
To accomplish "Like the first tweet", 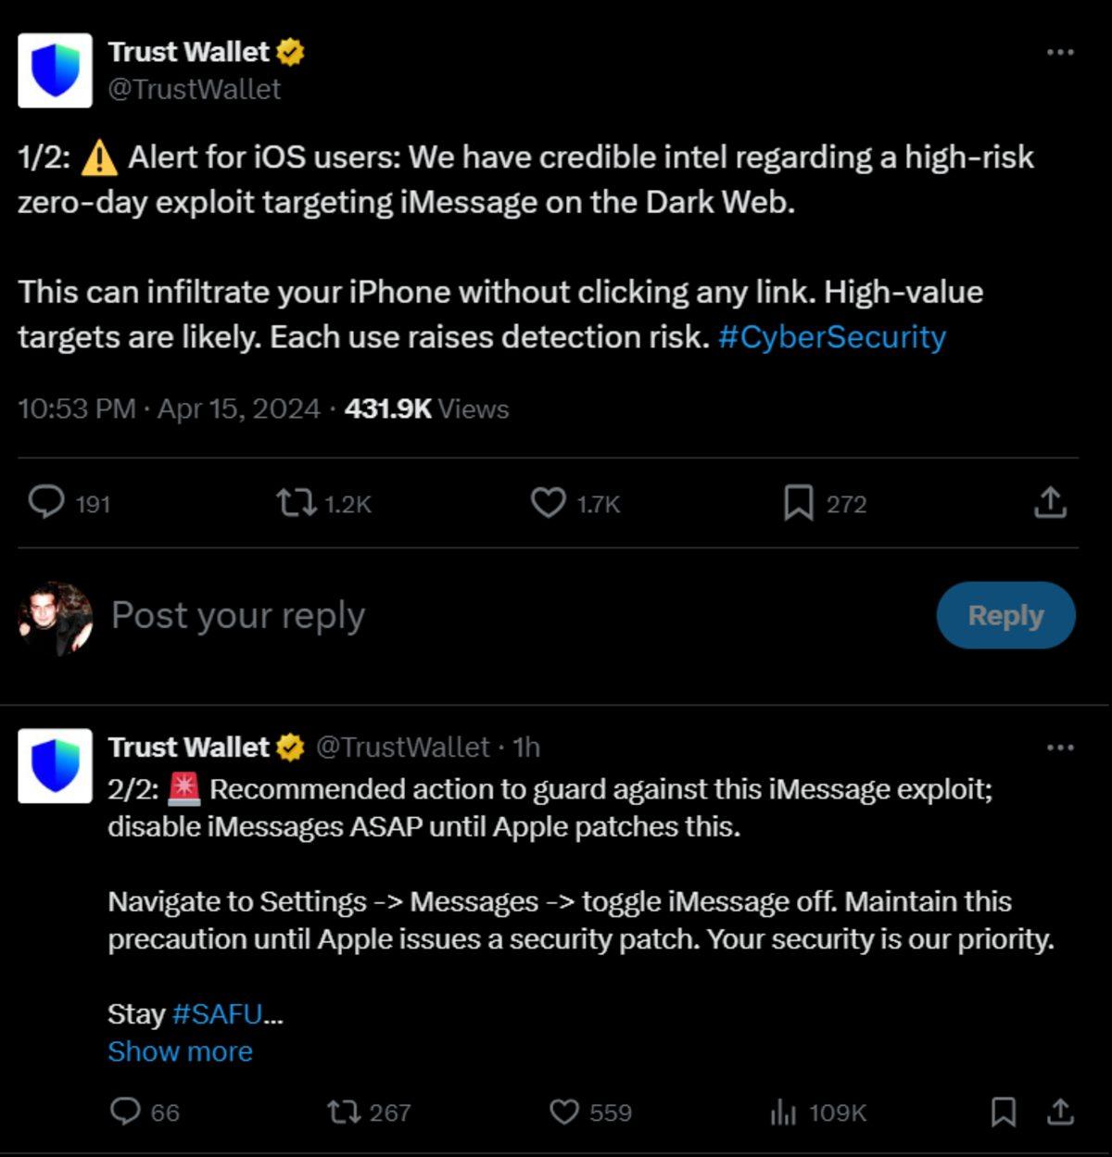I will tap(550, 503).
